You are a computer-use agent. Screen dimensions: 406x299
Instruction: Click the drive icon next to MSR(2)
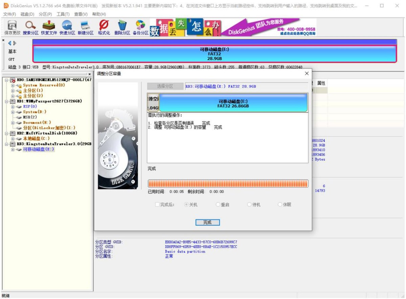click(x=19, y=117)
